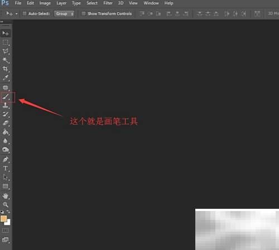Enable Show Transform Controls checkbox
The height and width of the screenshot is (250, 279).
point(84,13)
